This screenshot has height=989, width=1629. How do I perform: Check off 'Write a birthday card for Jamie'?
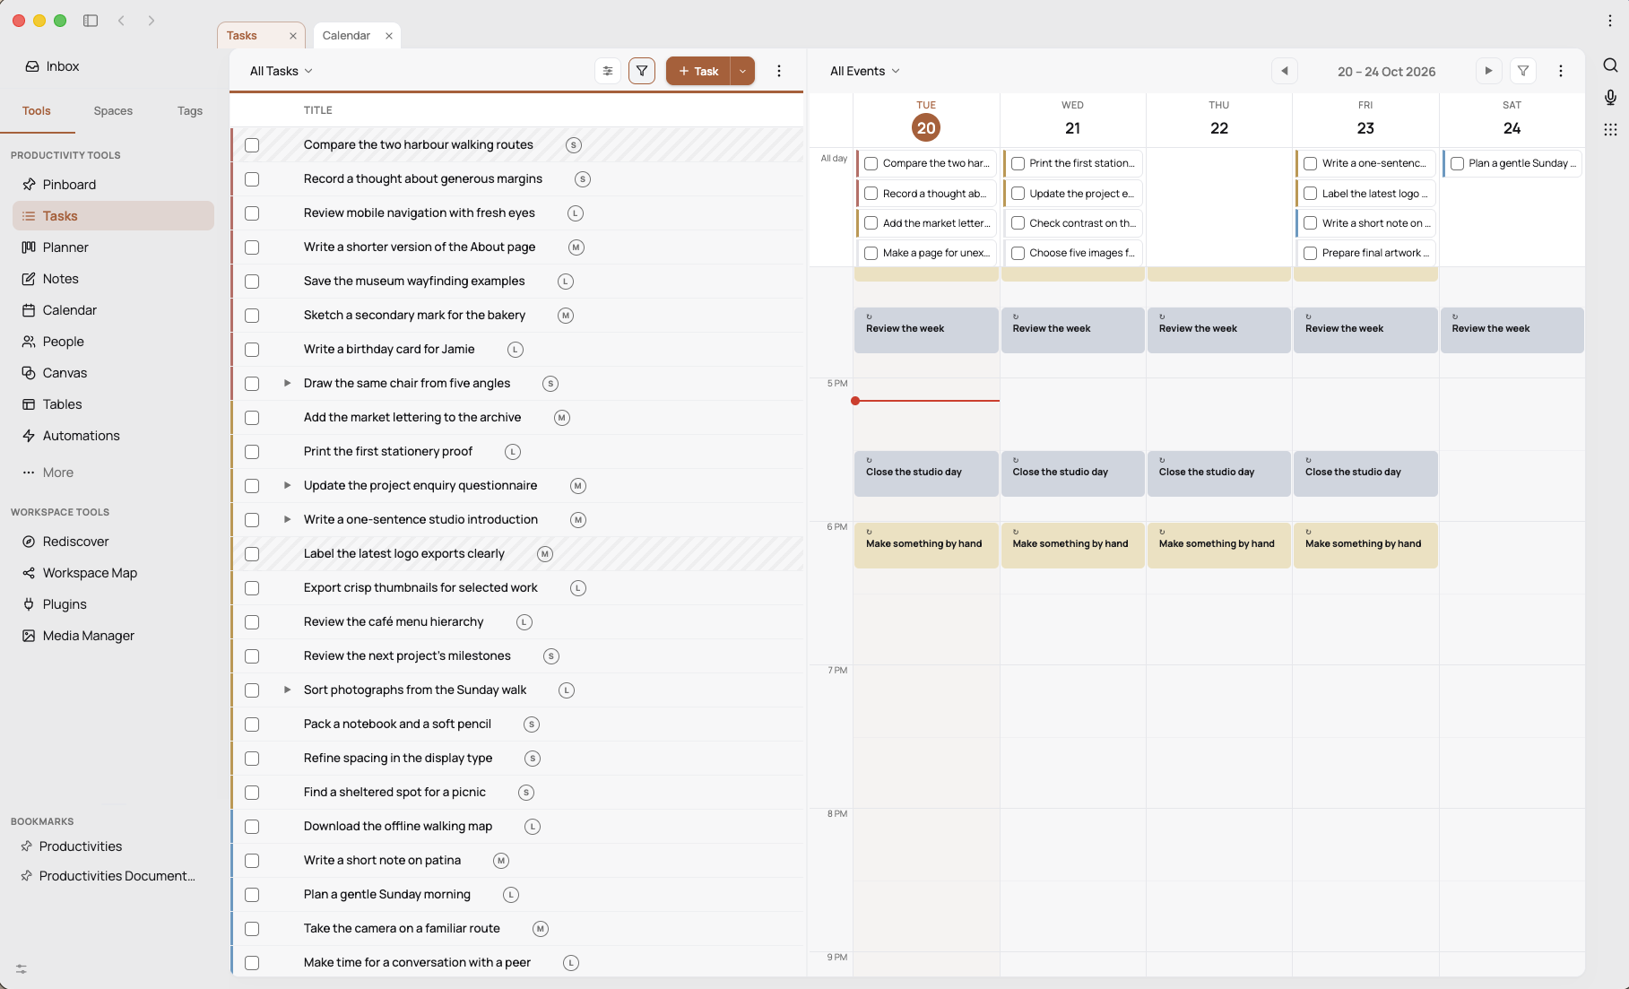click(252, 350)
